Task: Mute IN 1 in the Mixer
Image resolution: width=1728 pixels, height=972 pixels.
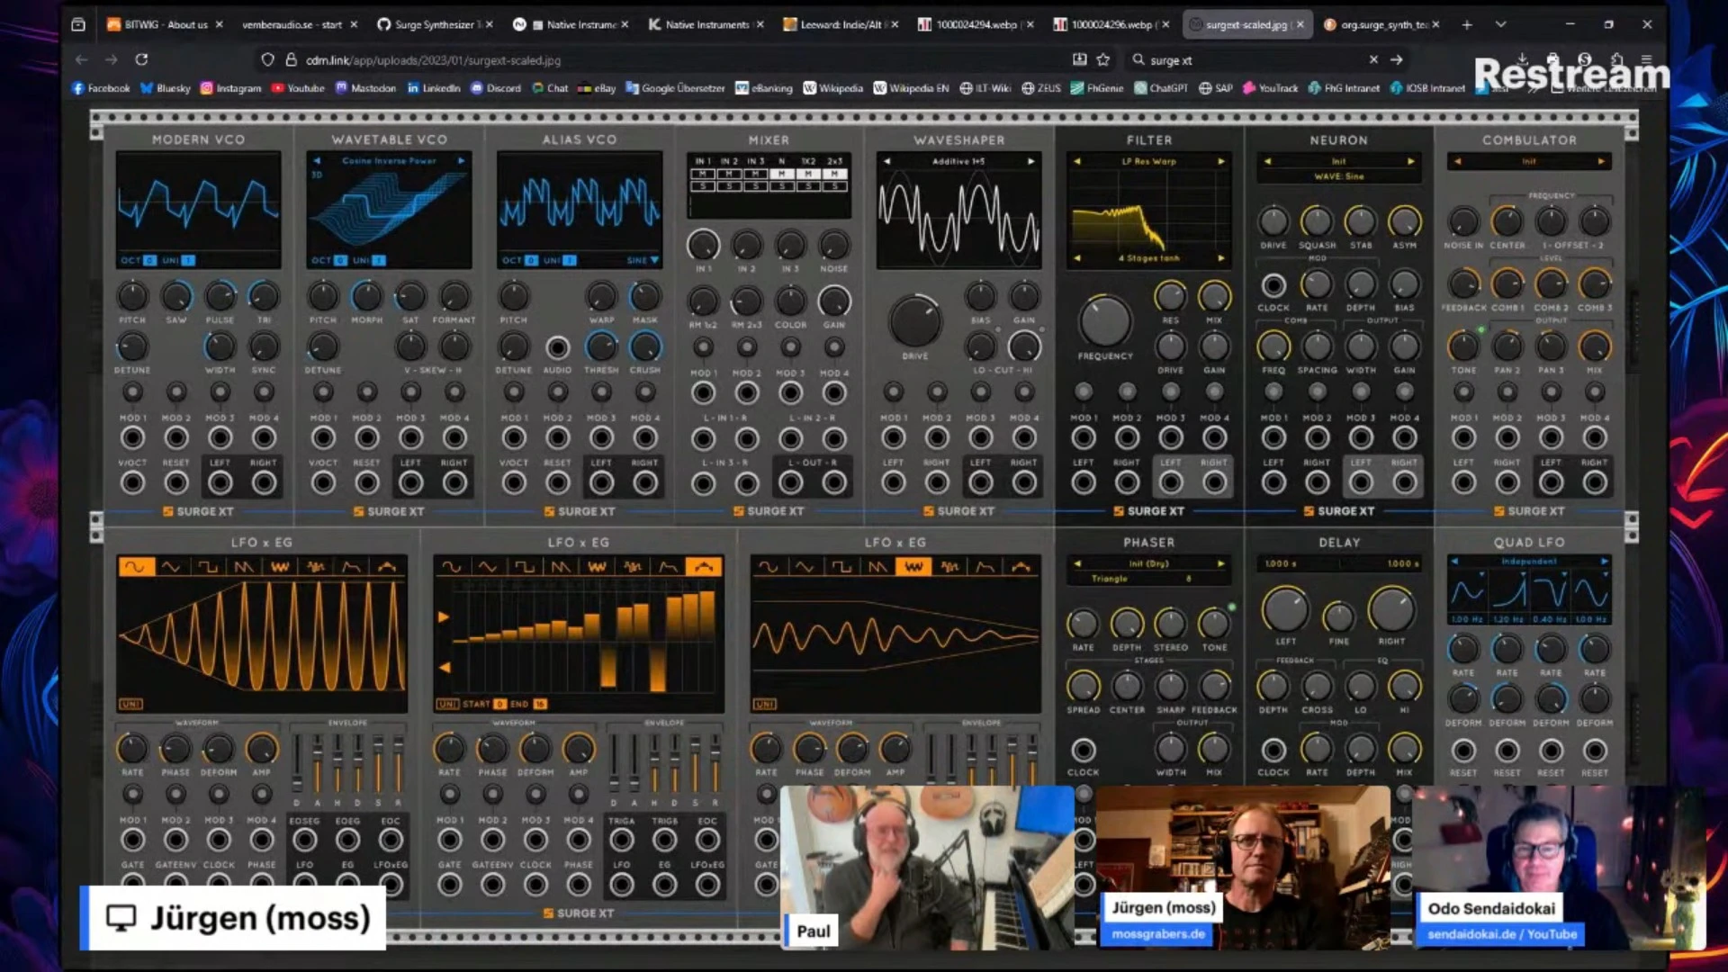Action: point(703,174)
